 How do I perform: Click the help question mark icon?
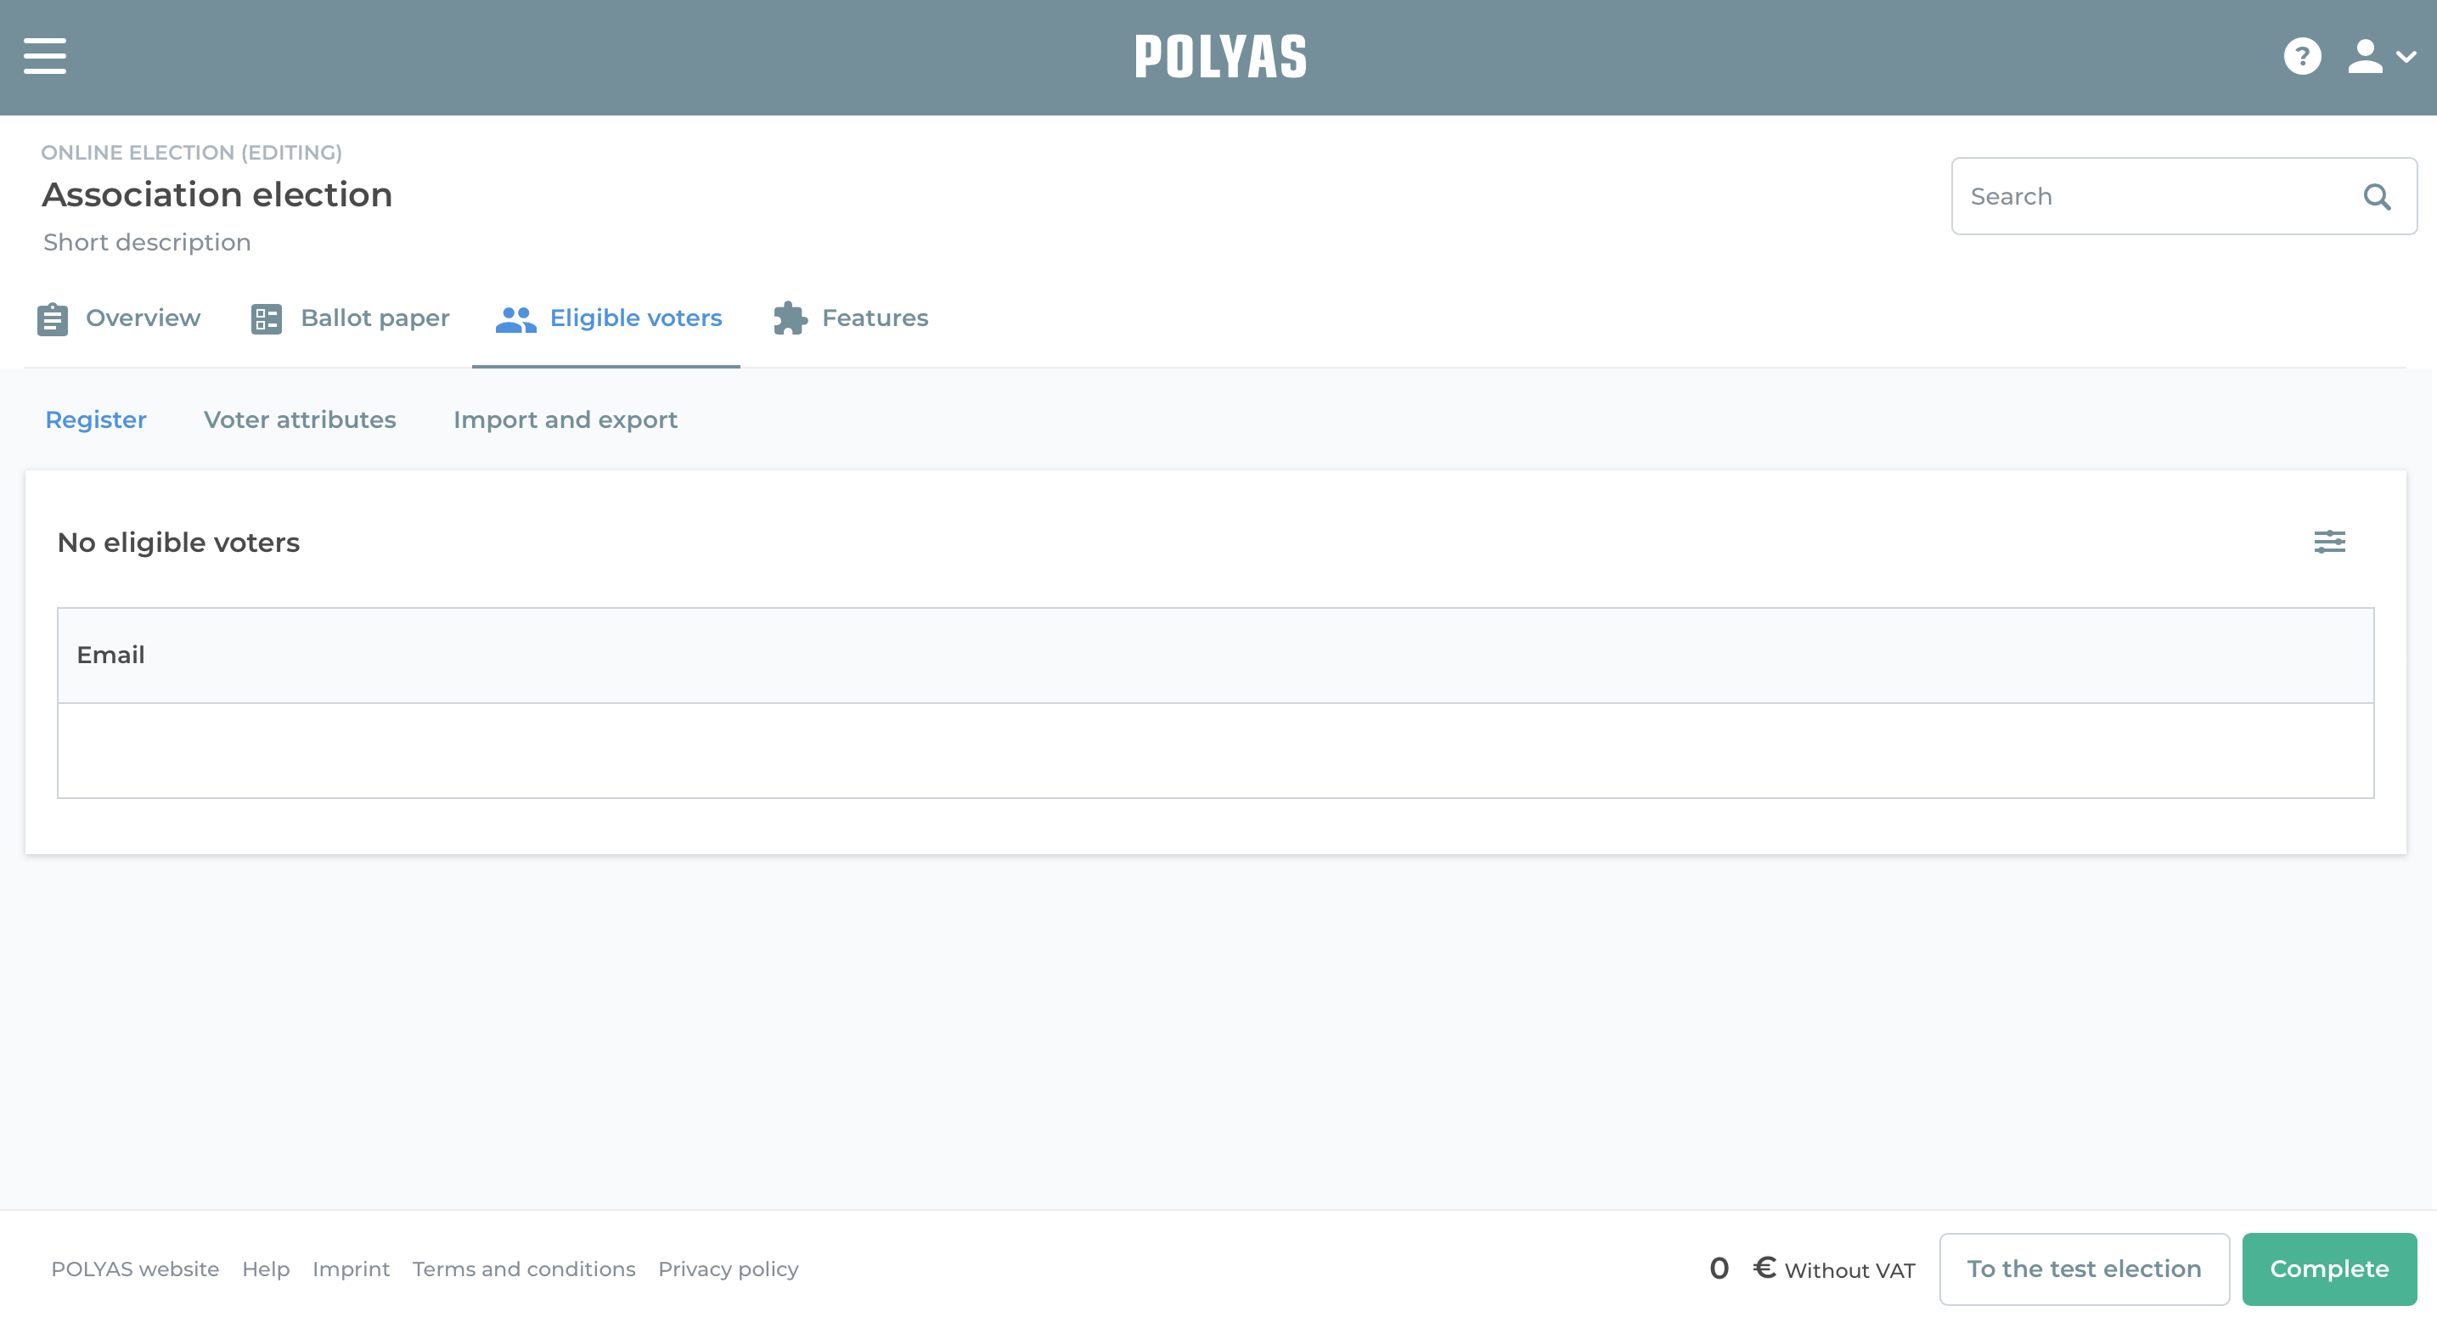[2299, 57]
